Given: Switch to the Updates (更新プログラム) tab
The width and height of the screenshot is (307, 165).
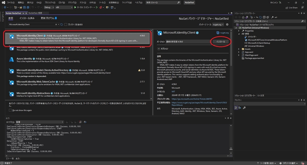Looking at the screenshot, I should 49,18.
